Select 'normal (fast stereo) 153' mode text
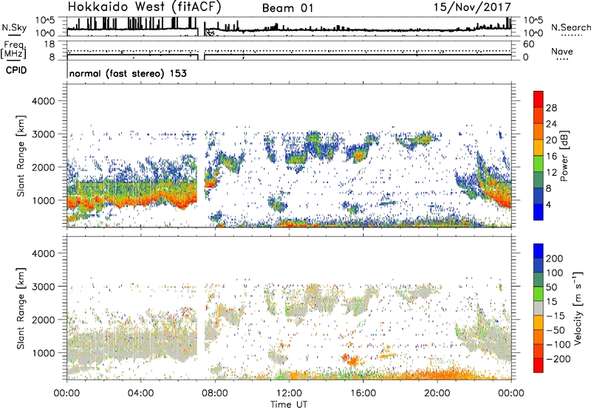Screen dimensions: 591x409 (128, 73)
